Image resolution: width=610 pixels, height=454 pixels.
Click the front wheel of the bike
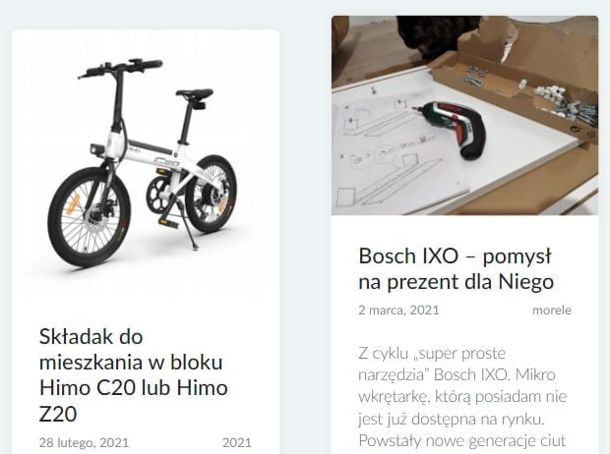point(90,217)
